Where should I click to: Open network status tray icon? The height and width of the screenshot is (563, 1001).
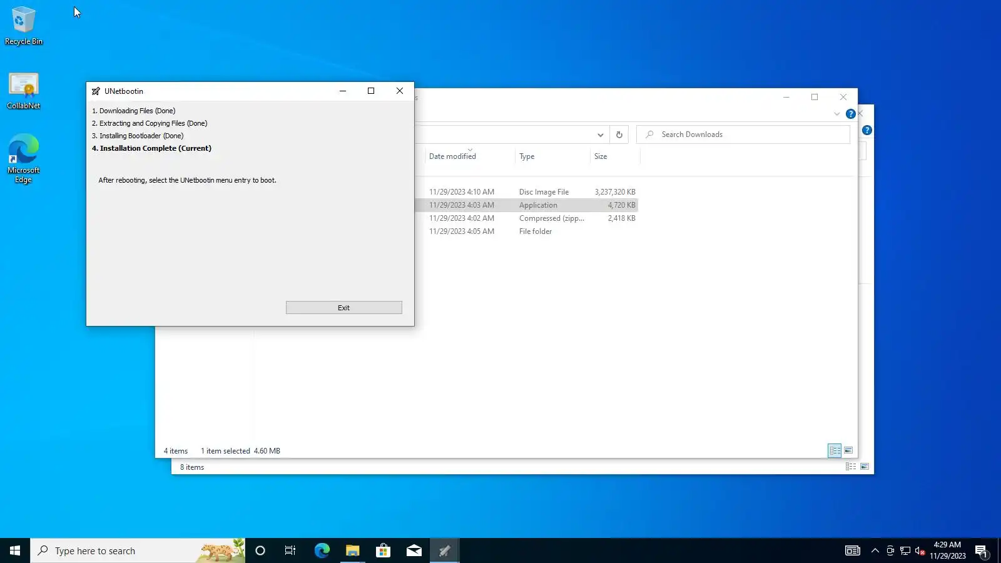point(905,550)
